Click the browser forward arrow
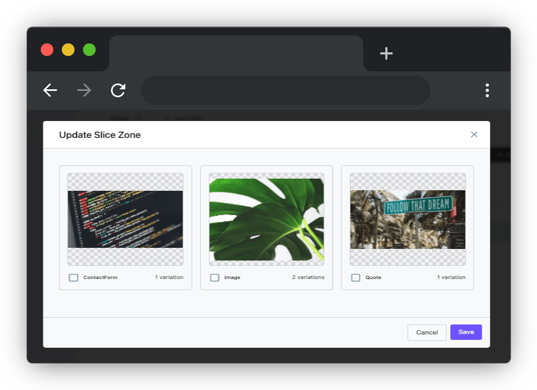 84,90
